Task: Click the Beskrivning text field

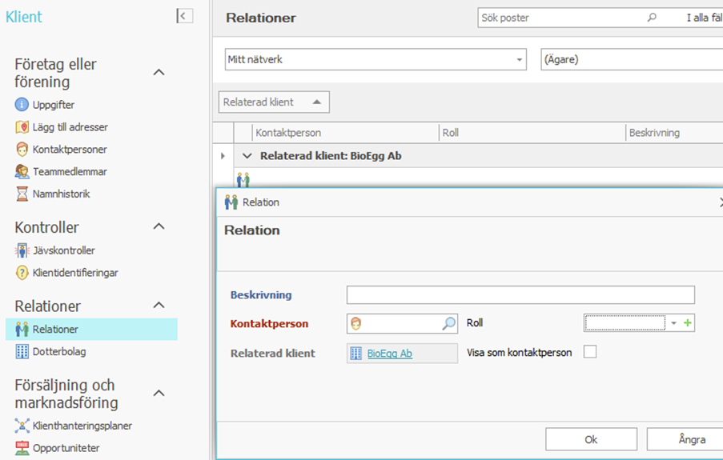Action: click(x=520, y=294)
